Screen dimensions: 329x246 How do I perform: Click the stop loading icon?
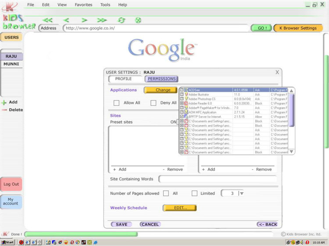pyautogui.click(x=138, y=20)
